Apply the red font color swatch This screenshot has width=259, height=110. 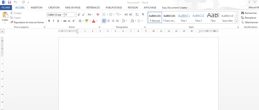93,21
